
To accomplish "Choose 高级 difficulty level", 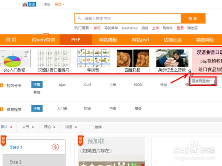I will pyautogui.click(x=138, y=108).
